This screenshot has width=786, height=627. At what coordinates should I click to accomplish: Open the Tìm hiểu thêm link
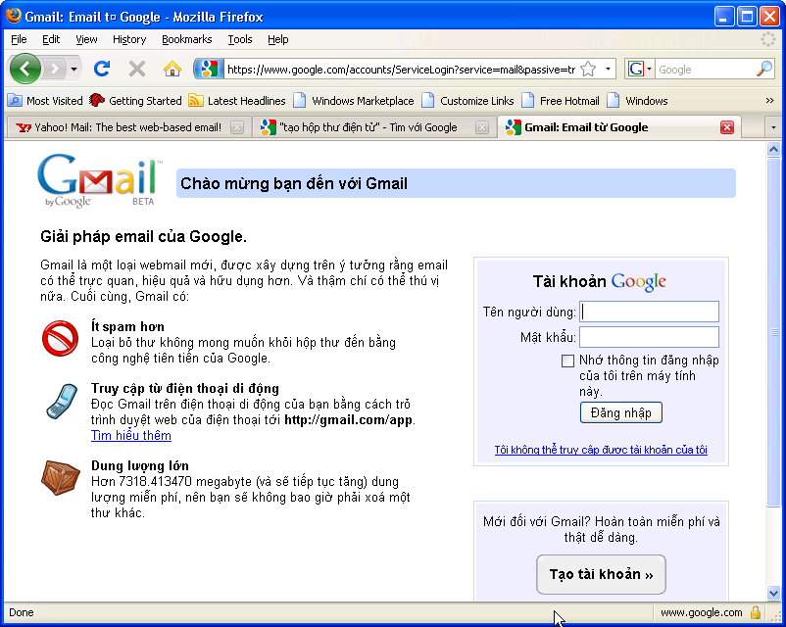130,436
